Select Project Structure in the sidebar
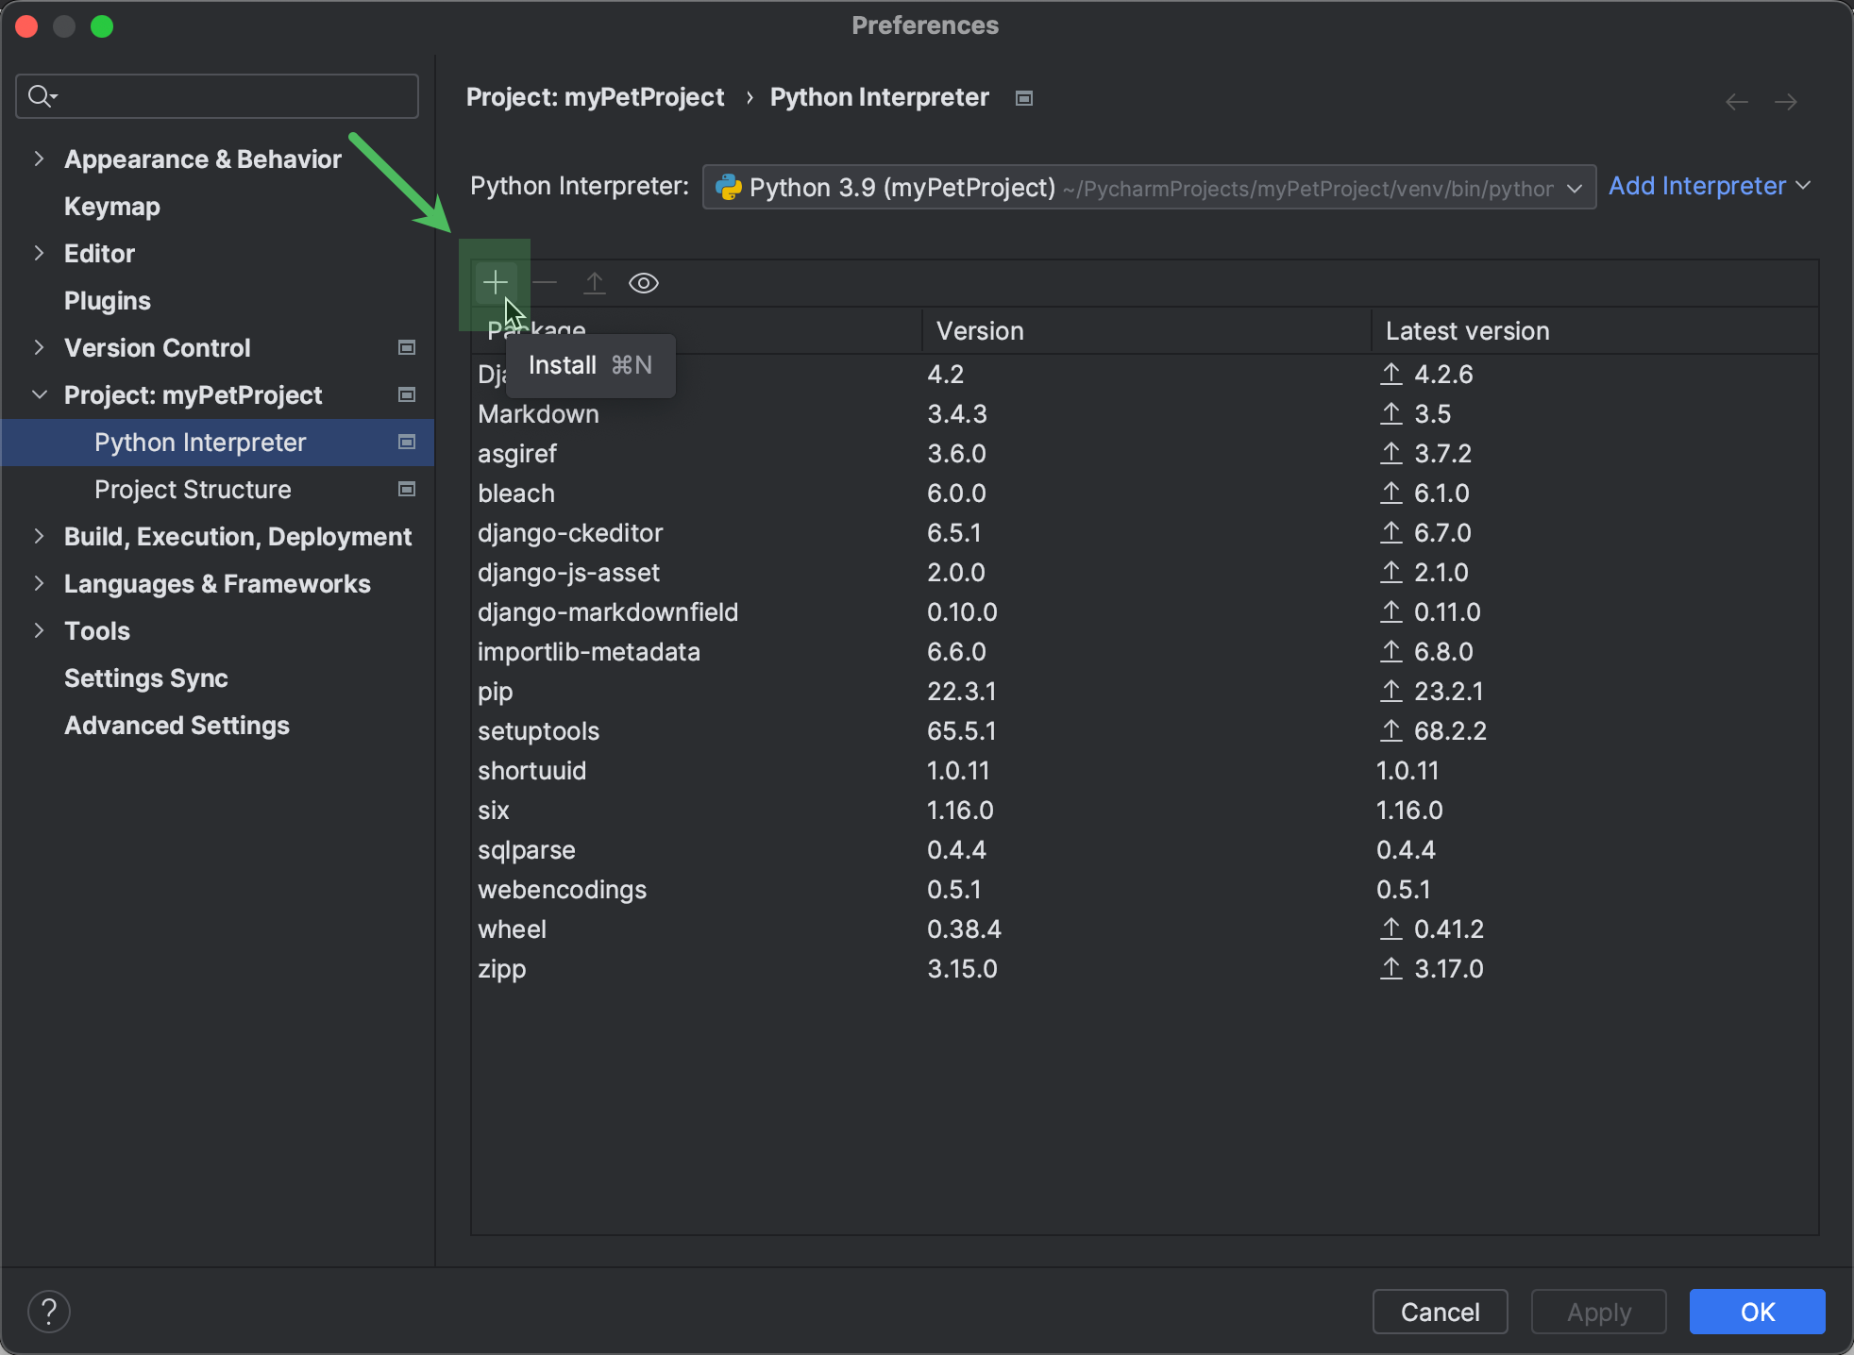 192,489
